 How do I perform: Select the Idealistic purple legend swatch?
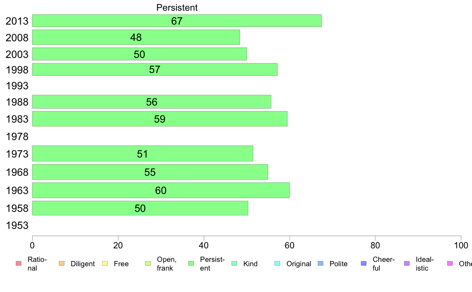[x=407, y=263]
